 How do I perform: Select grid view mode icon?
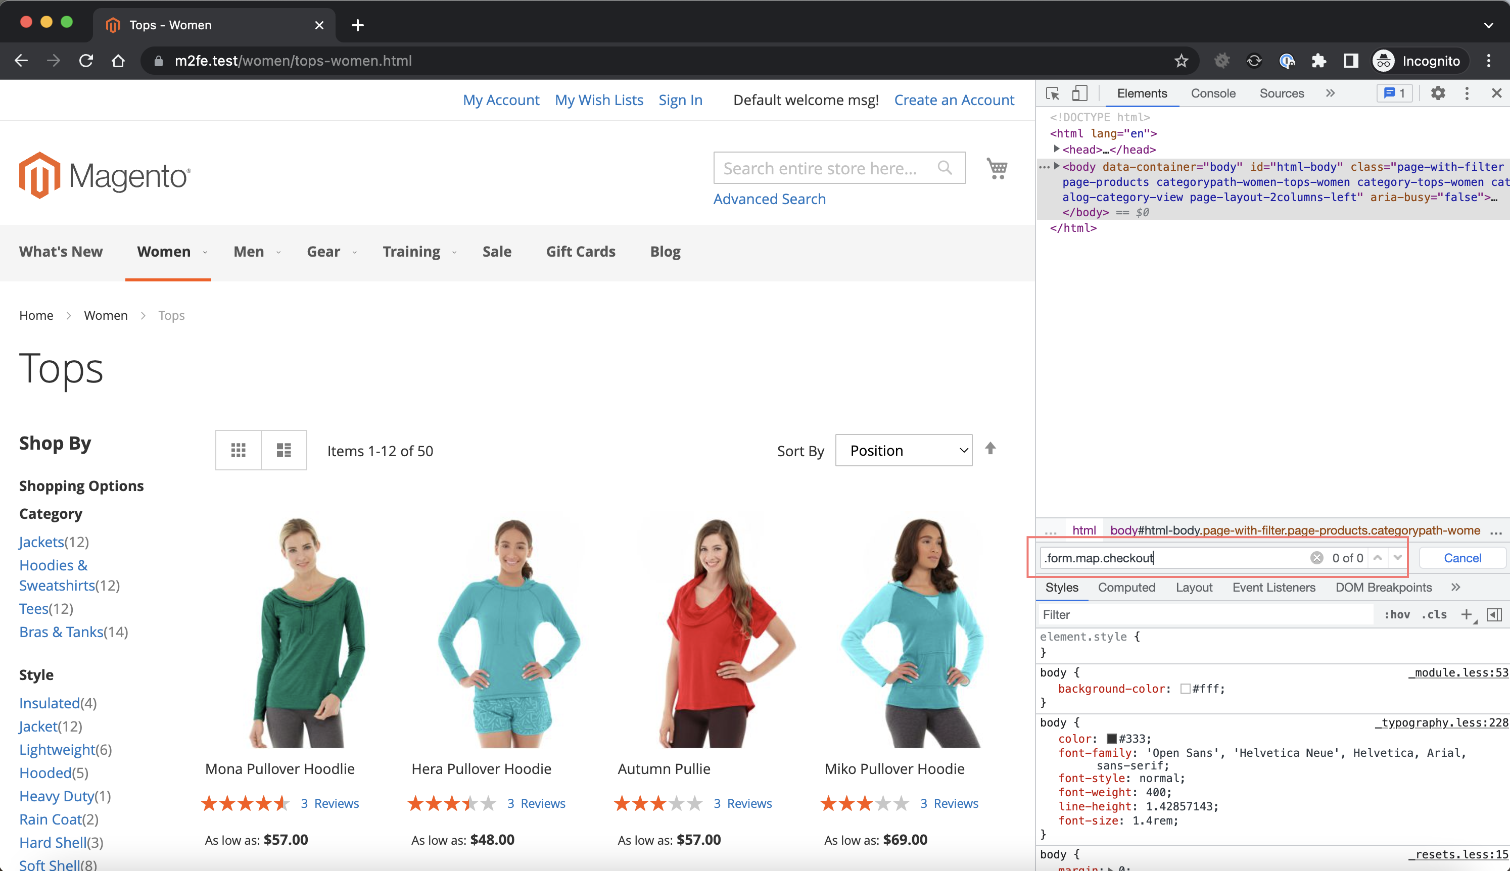(x=238, y=450)
